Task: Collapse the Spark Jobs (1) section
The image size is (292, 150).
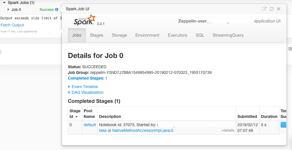Action: point(4,3)
